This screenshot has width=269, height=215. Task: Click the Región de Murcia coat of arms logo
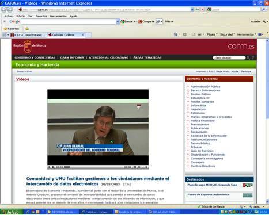pos(28,47)
